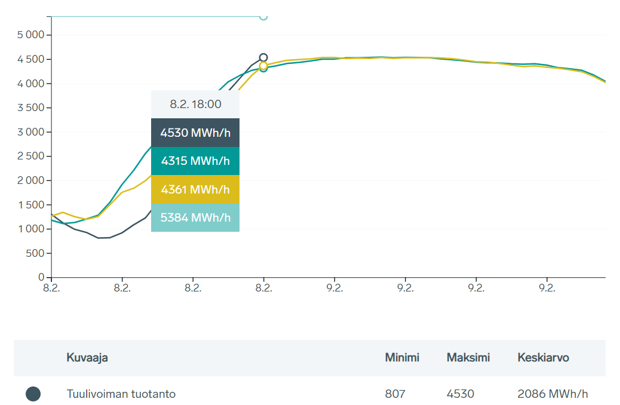The image size is (620, 405).
Task: Click the teal 4315 MWh/h tooltip row
Action: [x=195, y=161]
